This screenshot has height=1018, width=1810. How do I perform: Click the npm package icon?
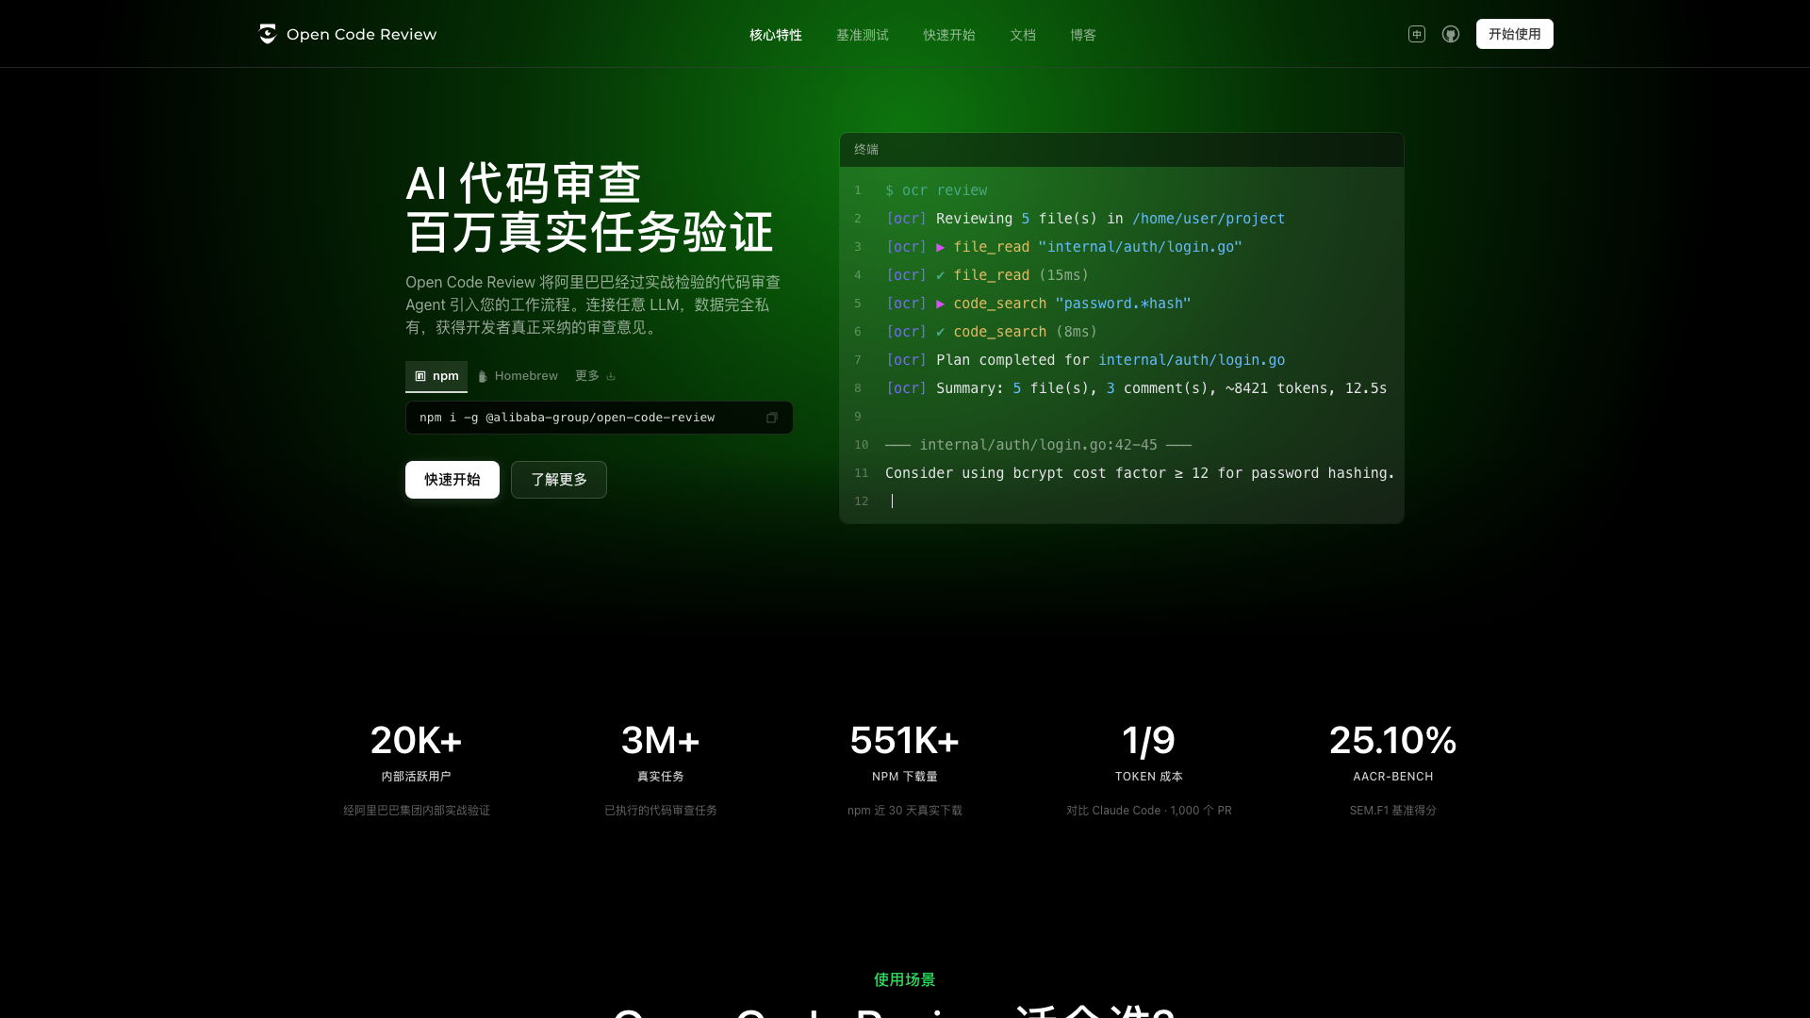420,376
